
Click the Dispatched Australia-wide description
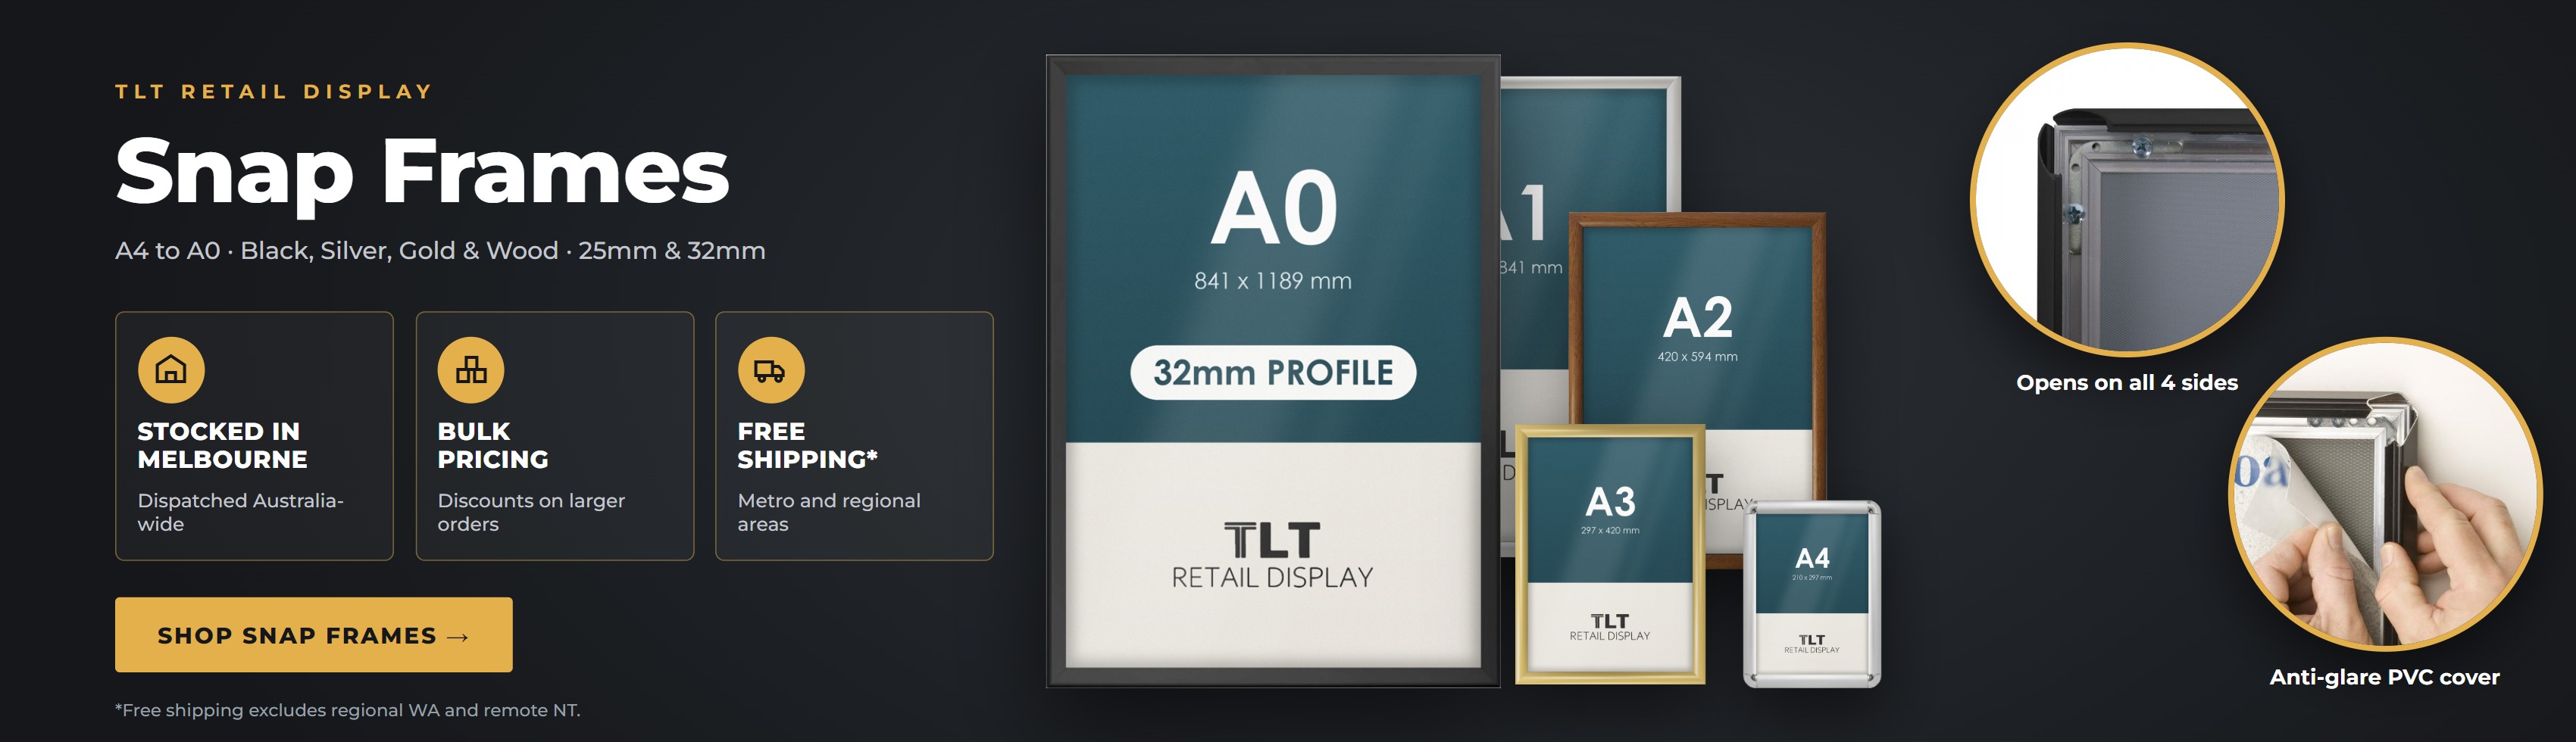pyautogui.click(x=241, y=512)
